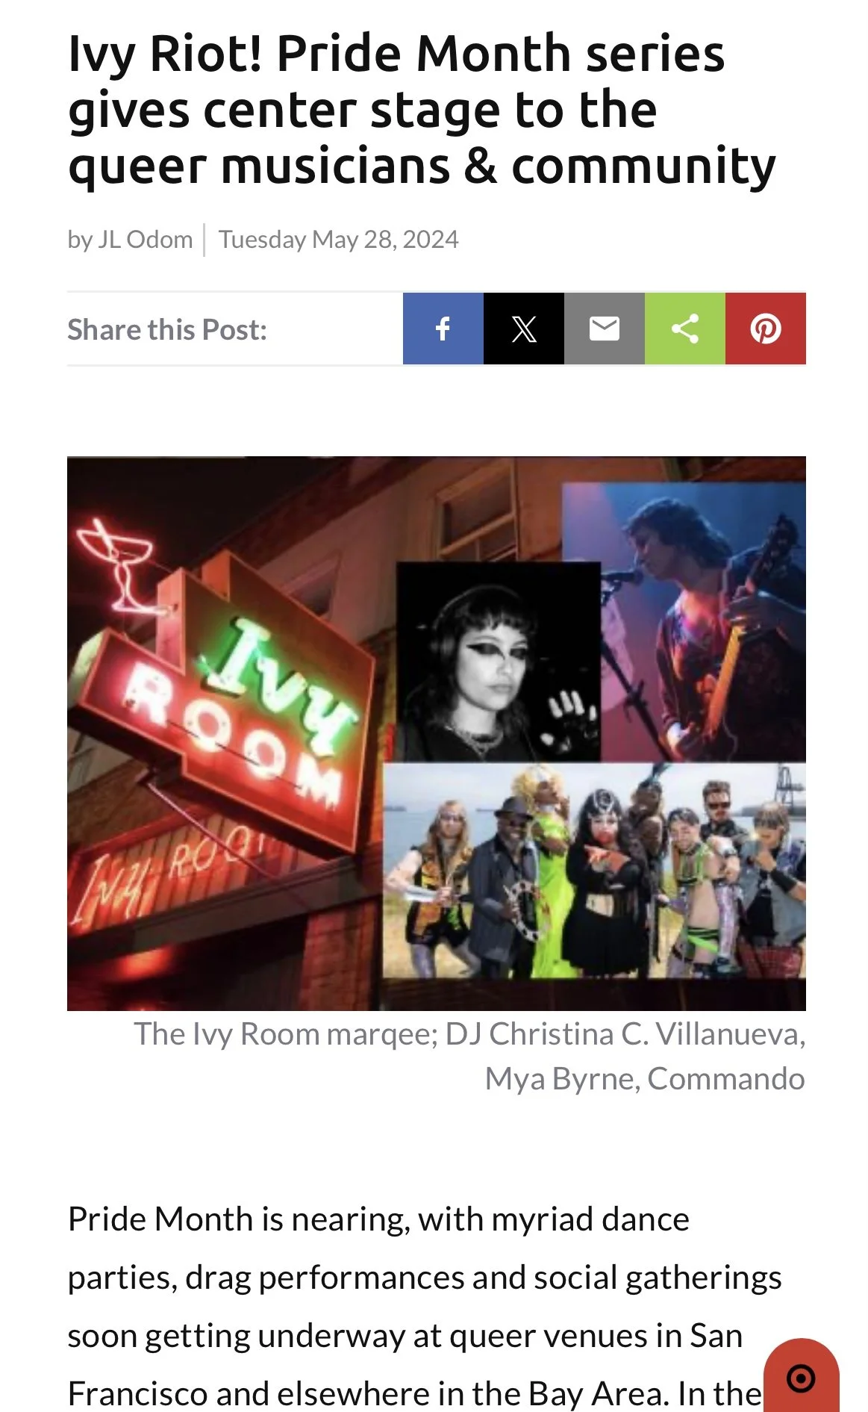Click the Ivy Riot! article headline
Screen dimensions: 868x1412
coord(422,110)
